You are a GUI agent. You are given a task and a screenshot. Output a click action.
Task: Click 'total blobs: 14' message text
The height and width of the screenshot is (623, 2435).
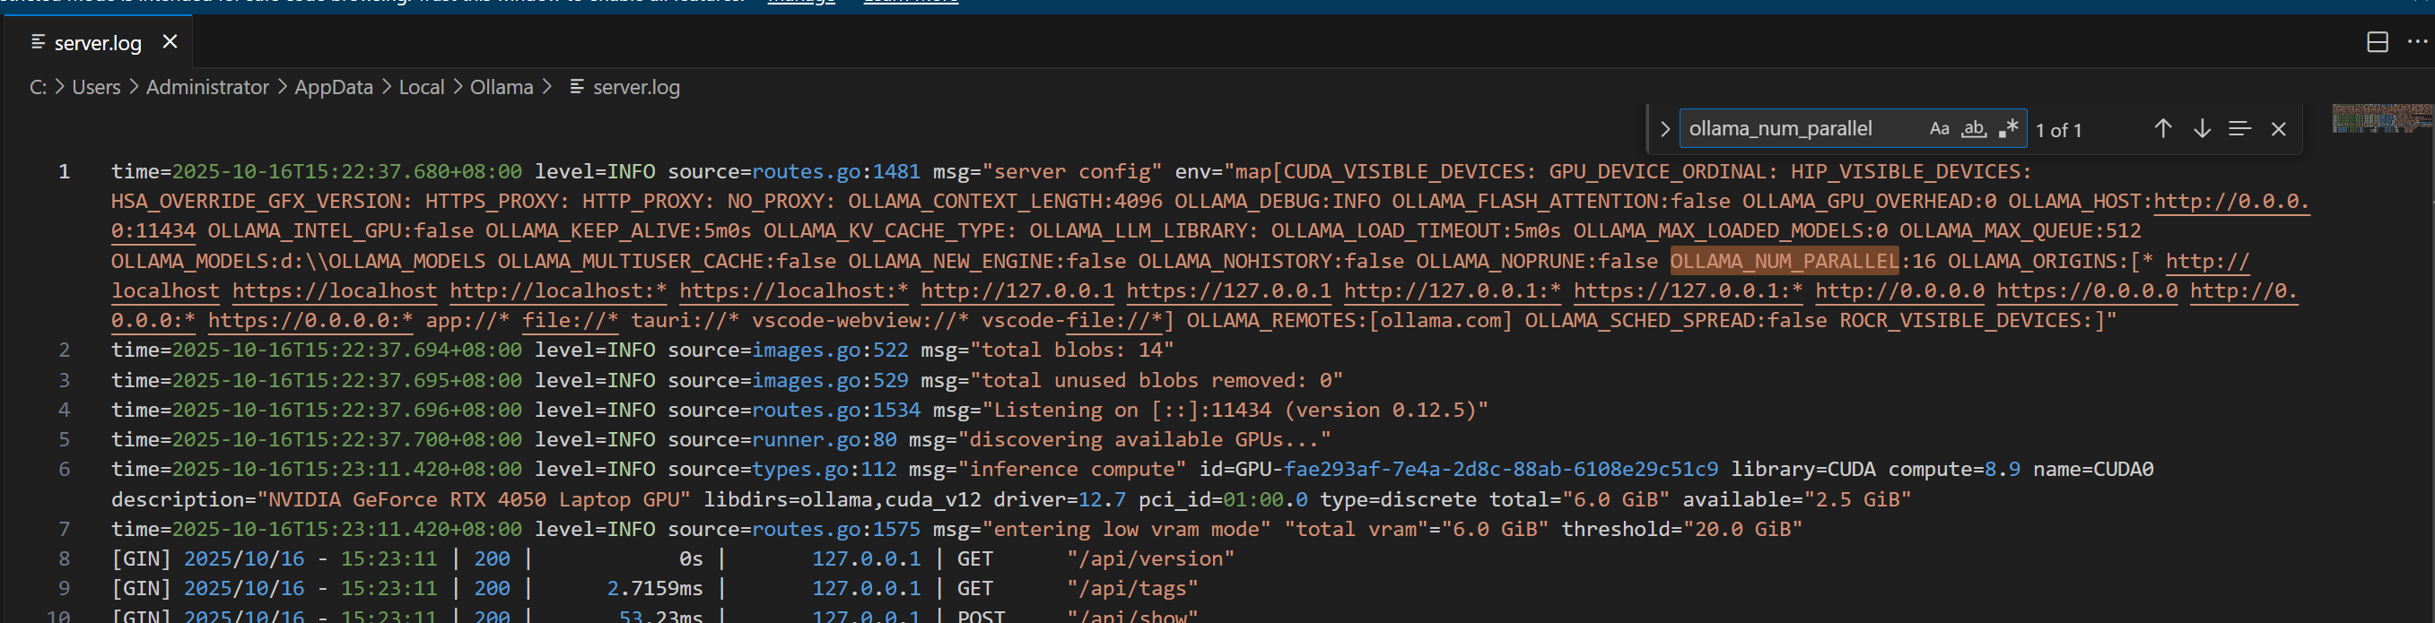[x=1078, y=350]
